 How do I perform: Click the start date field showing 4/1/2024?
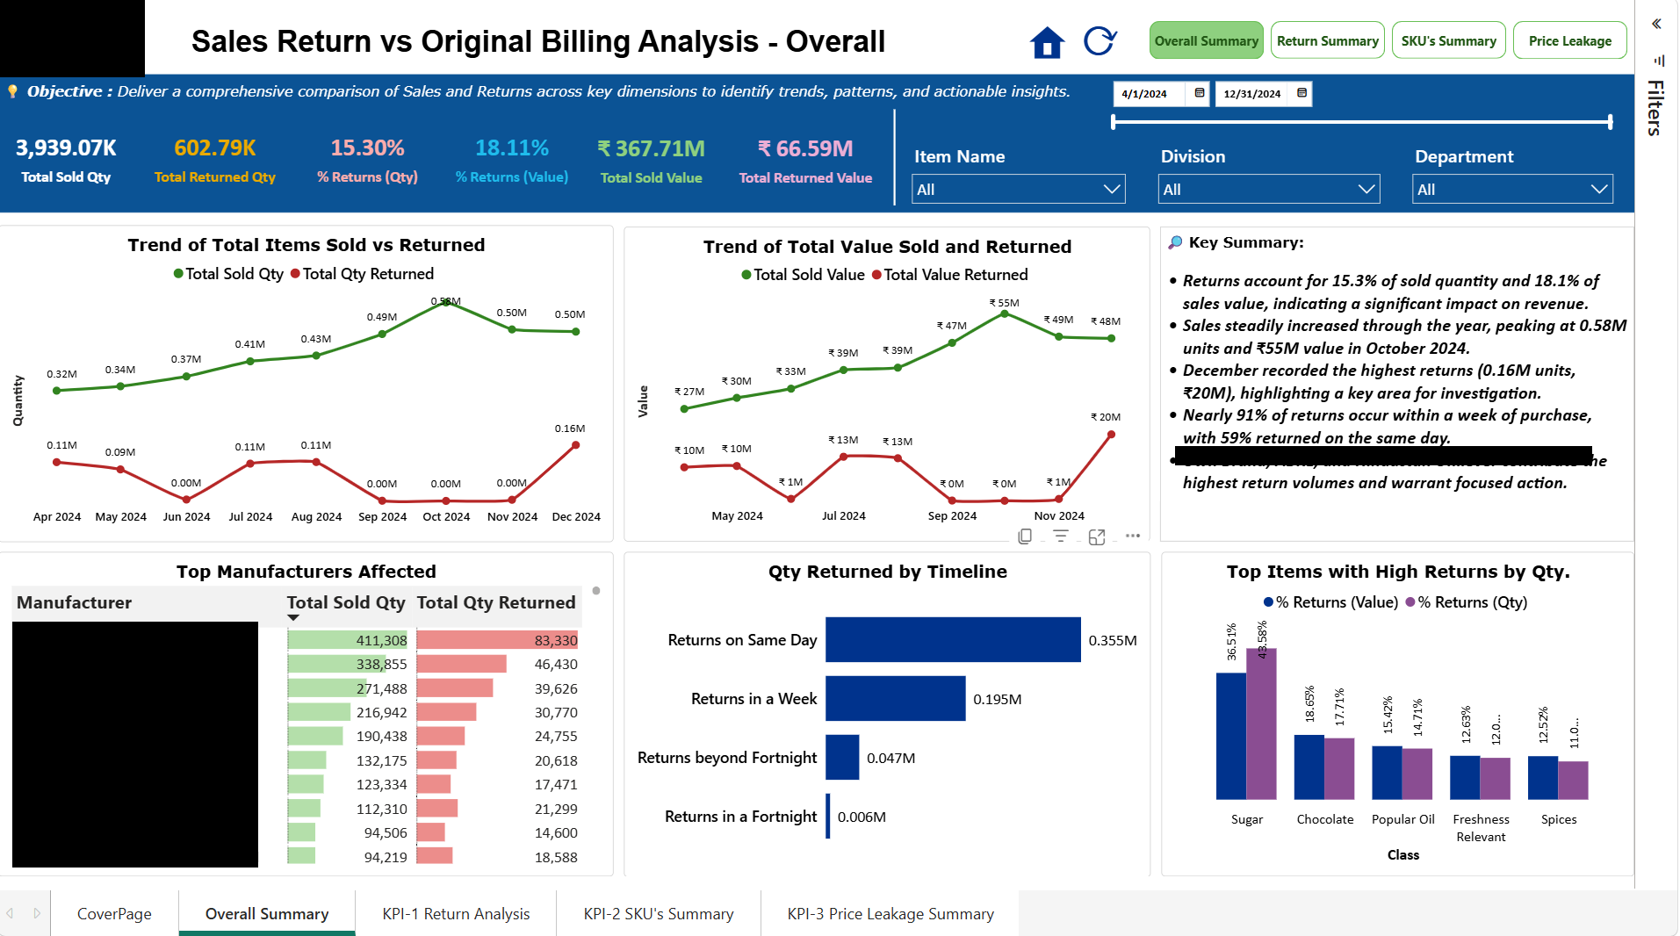point(1150,93)
